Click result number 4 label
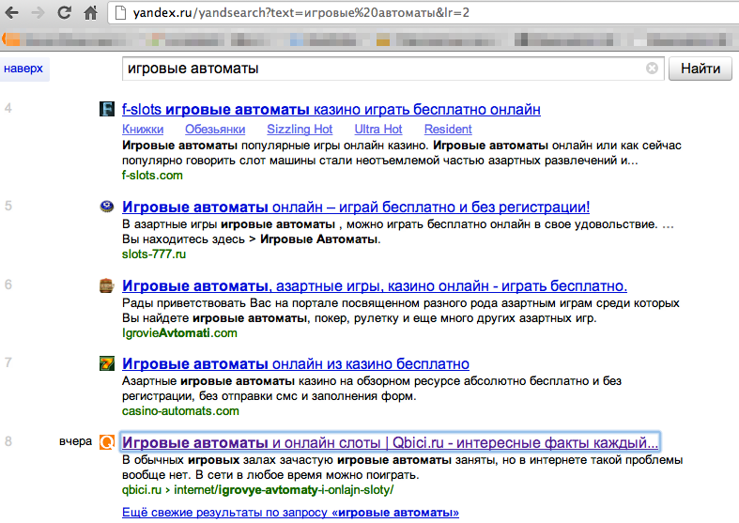739x523 pixels. click(8, 108)
